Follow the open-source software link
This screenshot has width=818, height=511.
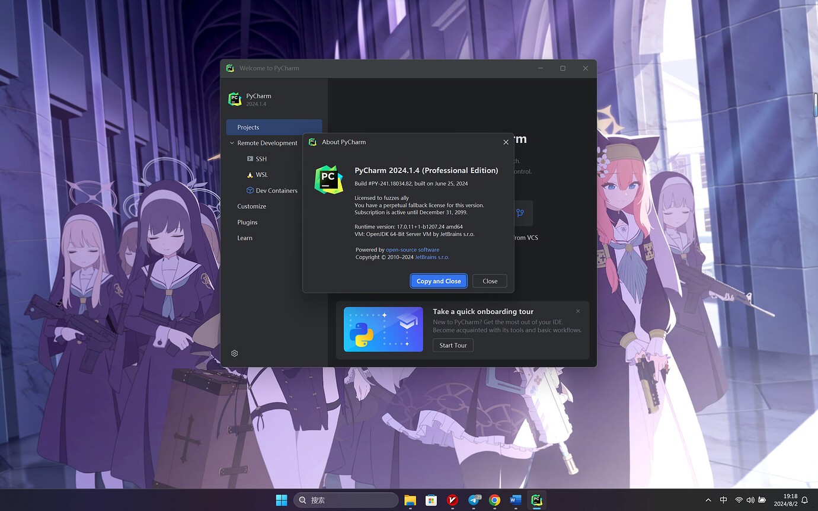point(413,250)
